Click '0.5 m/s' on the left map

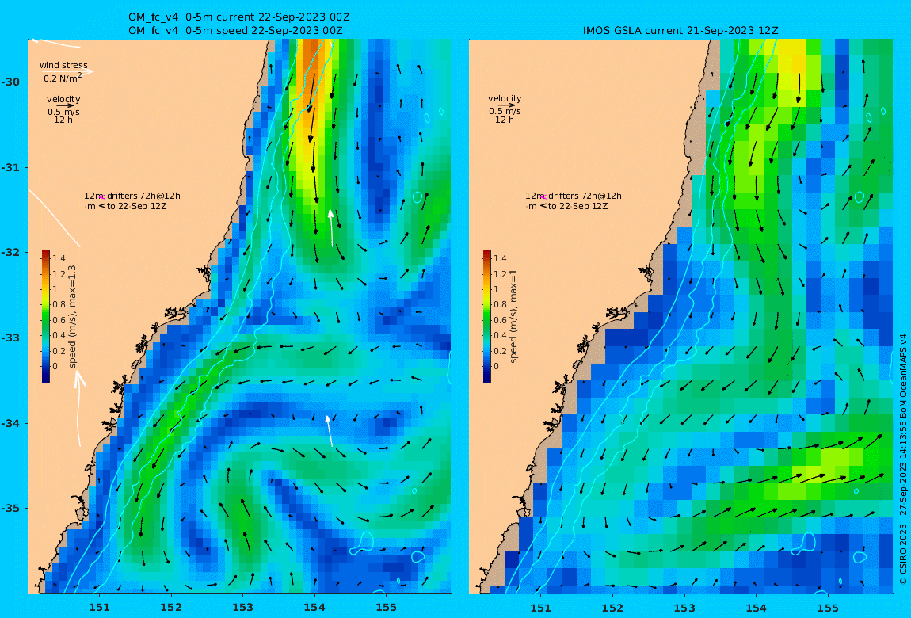[x=64, y=112]
